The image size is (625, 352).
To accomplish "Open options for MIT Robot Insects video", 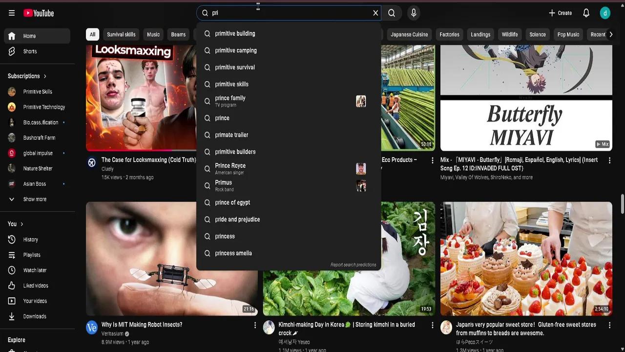I will click(255, 325).
